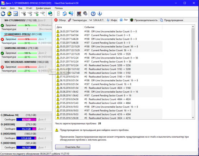Select the SAMSUNG HD300LJ disk entry

coord(26,52)
